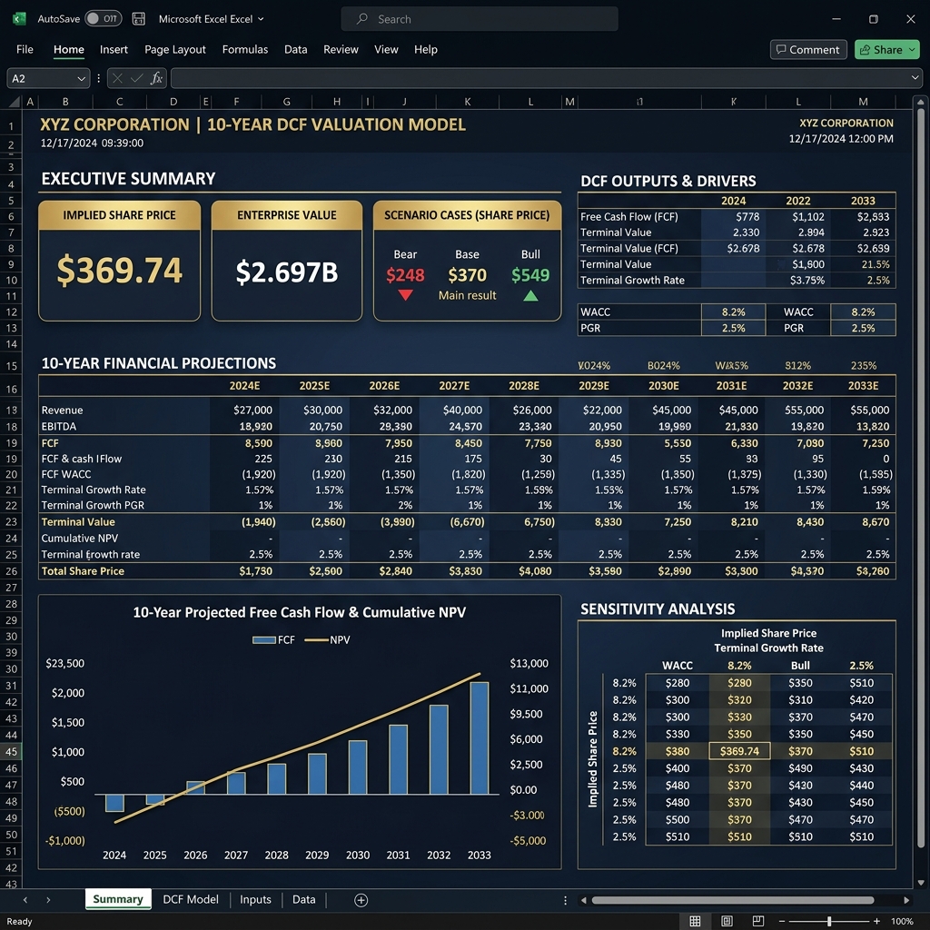Click the green up triangle under Bull
This screenshot has height=930, width=930.
coord(530,295)
